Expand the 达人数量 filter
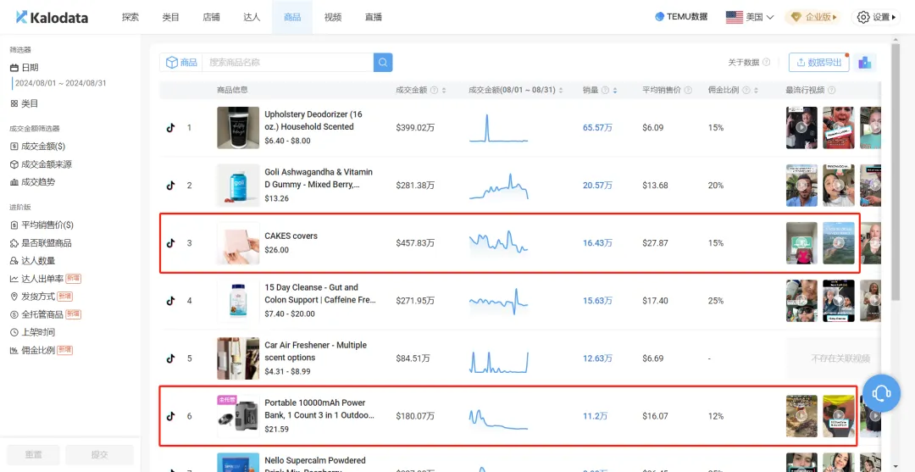This screenshot has width=915, height=472. [x=33, y=261]
